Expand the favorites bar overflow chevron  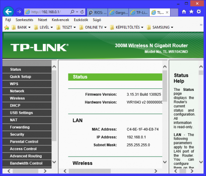coord(201,25)
